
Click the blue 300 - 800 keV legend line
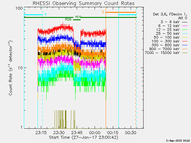tap(185, 45)
